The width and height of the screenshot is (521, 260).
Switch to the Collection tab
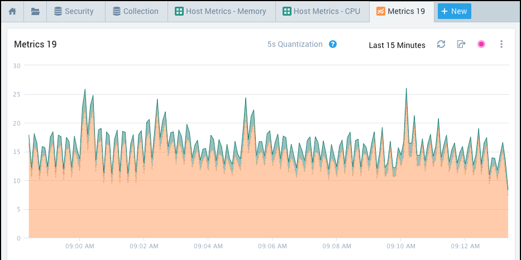click(x=135, y=11)
